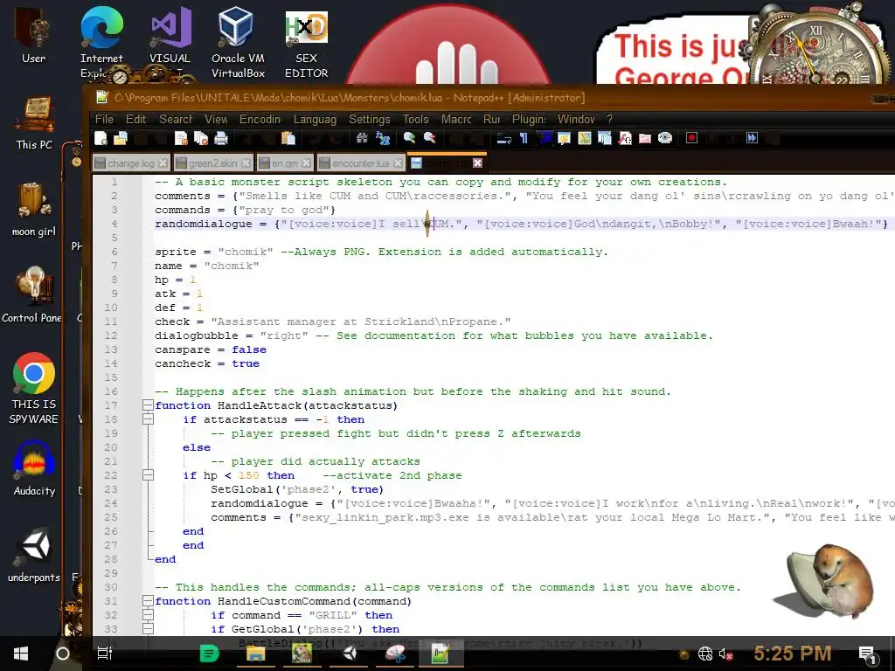
Task: Click the Zoom Out toolbar icon
Action: point(430,138)
